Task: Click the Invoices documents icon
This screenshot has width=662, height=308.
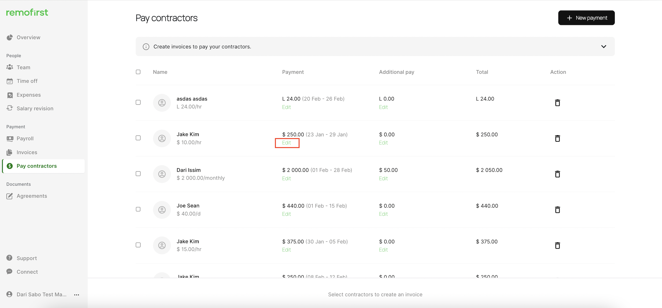Action: [10, 152]
